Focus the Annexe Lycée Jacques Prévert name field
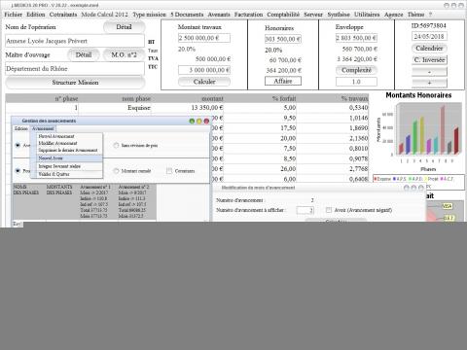The image size is (467, 350). (75, 41)
